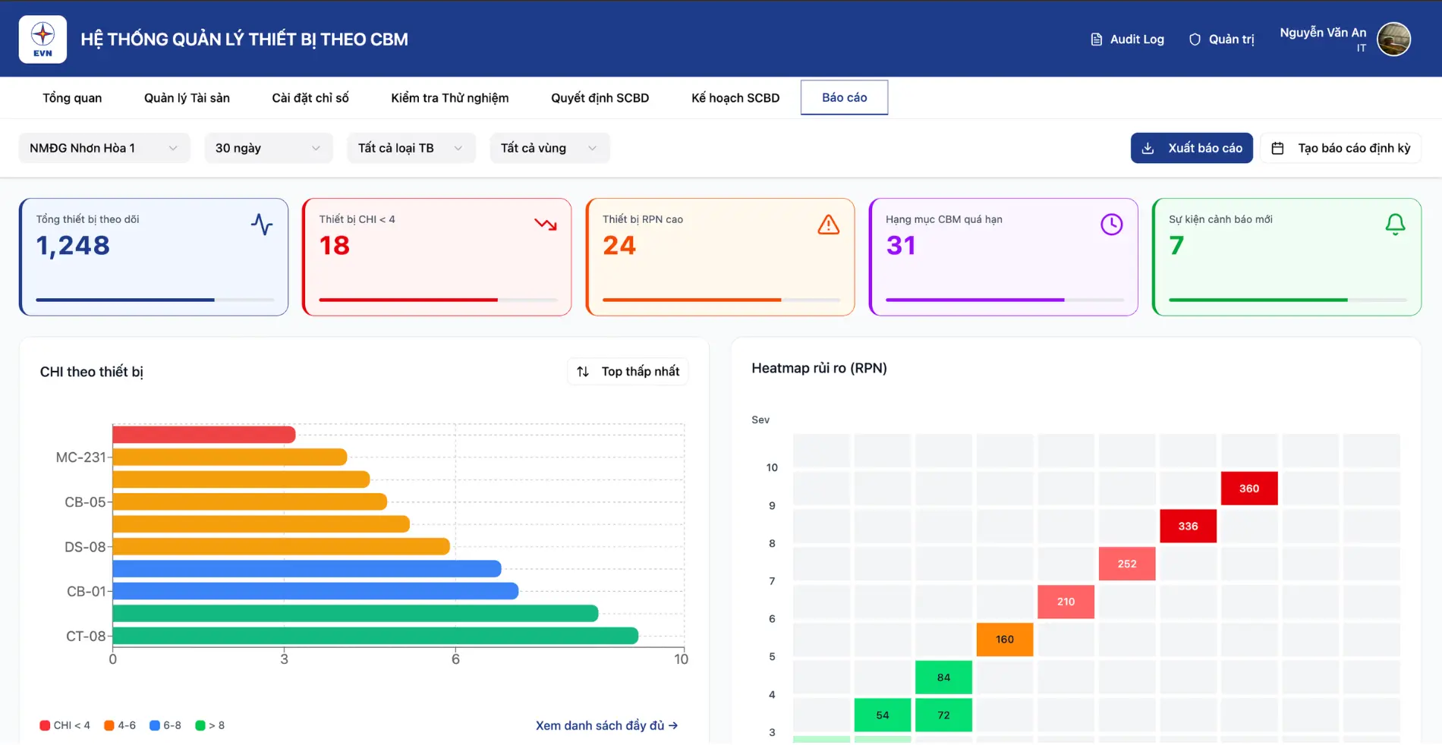Click the Xuất báo cáo button
Image resolution: width=1442 pixels, height=745 pixels.
click(x=1191, y=148)
